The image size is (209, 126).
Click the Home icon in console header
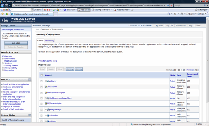[157, 26]
